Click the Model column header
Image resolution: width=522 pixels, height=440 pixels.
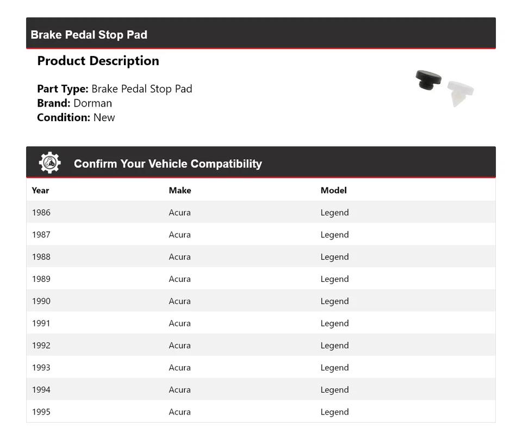point(333,190)
